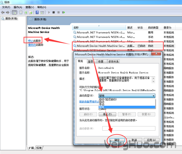182x154 pixels.
Task: Click description box scroll down arrow
Action: (x=154, y=82)
